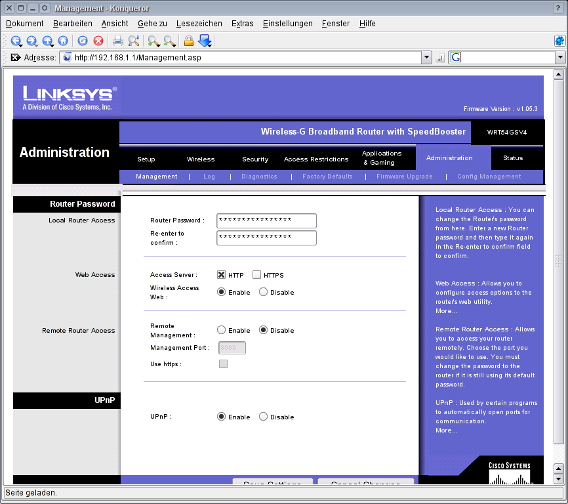This screenshot has width=568, height=504.
Task: Check the HTTPS access server checkbox
Action: pos(256,275)
